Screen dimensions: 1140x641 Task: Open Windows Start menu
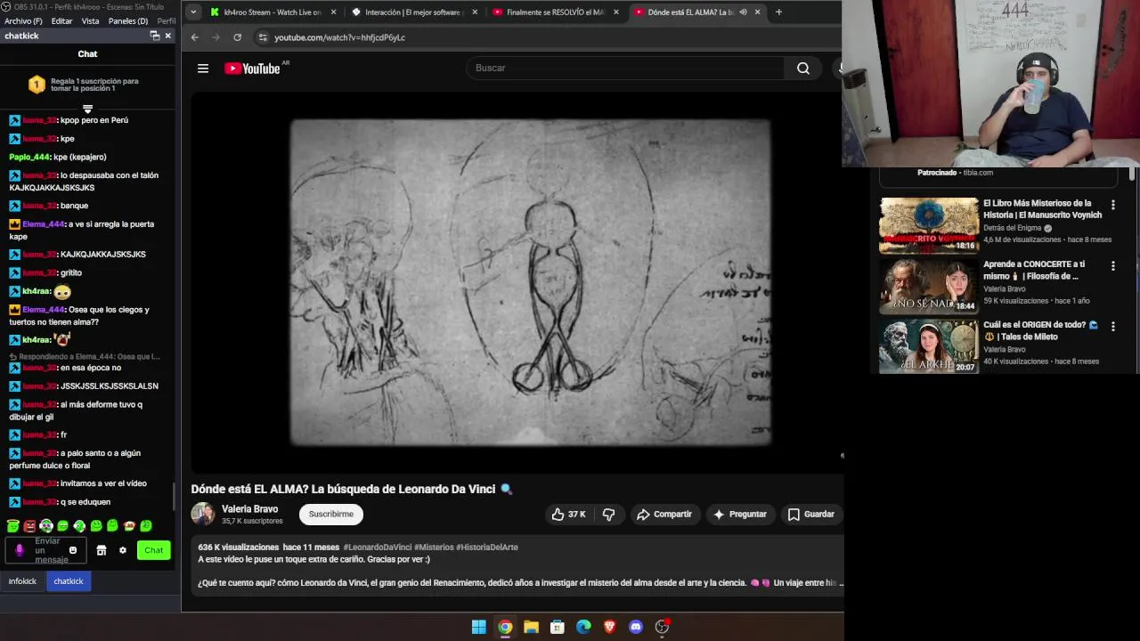(478, 627)
